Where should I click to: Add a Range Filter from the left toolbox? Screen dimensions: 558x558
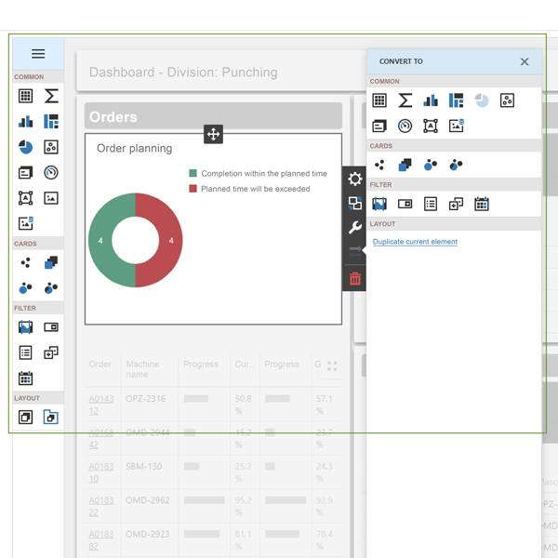pyautogui.click(x=26, y=327)
